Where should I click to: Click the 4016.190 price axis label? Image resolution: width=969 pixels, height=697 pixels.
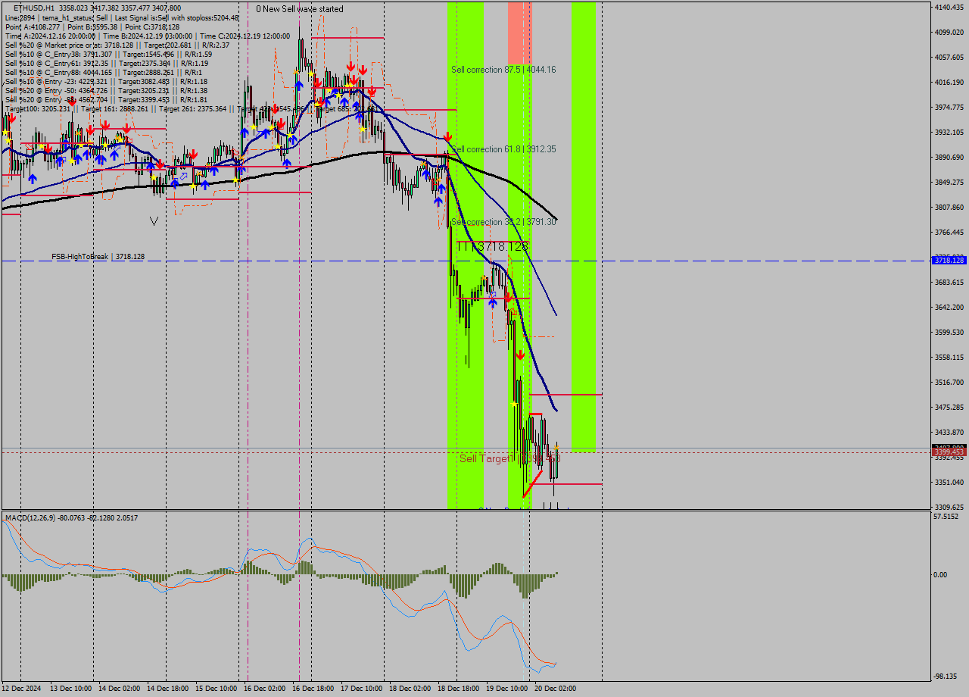(949, 82)
